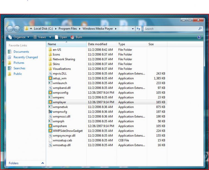
Task: Click the Back navigation arrow button
Action: pos(10,29)
